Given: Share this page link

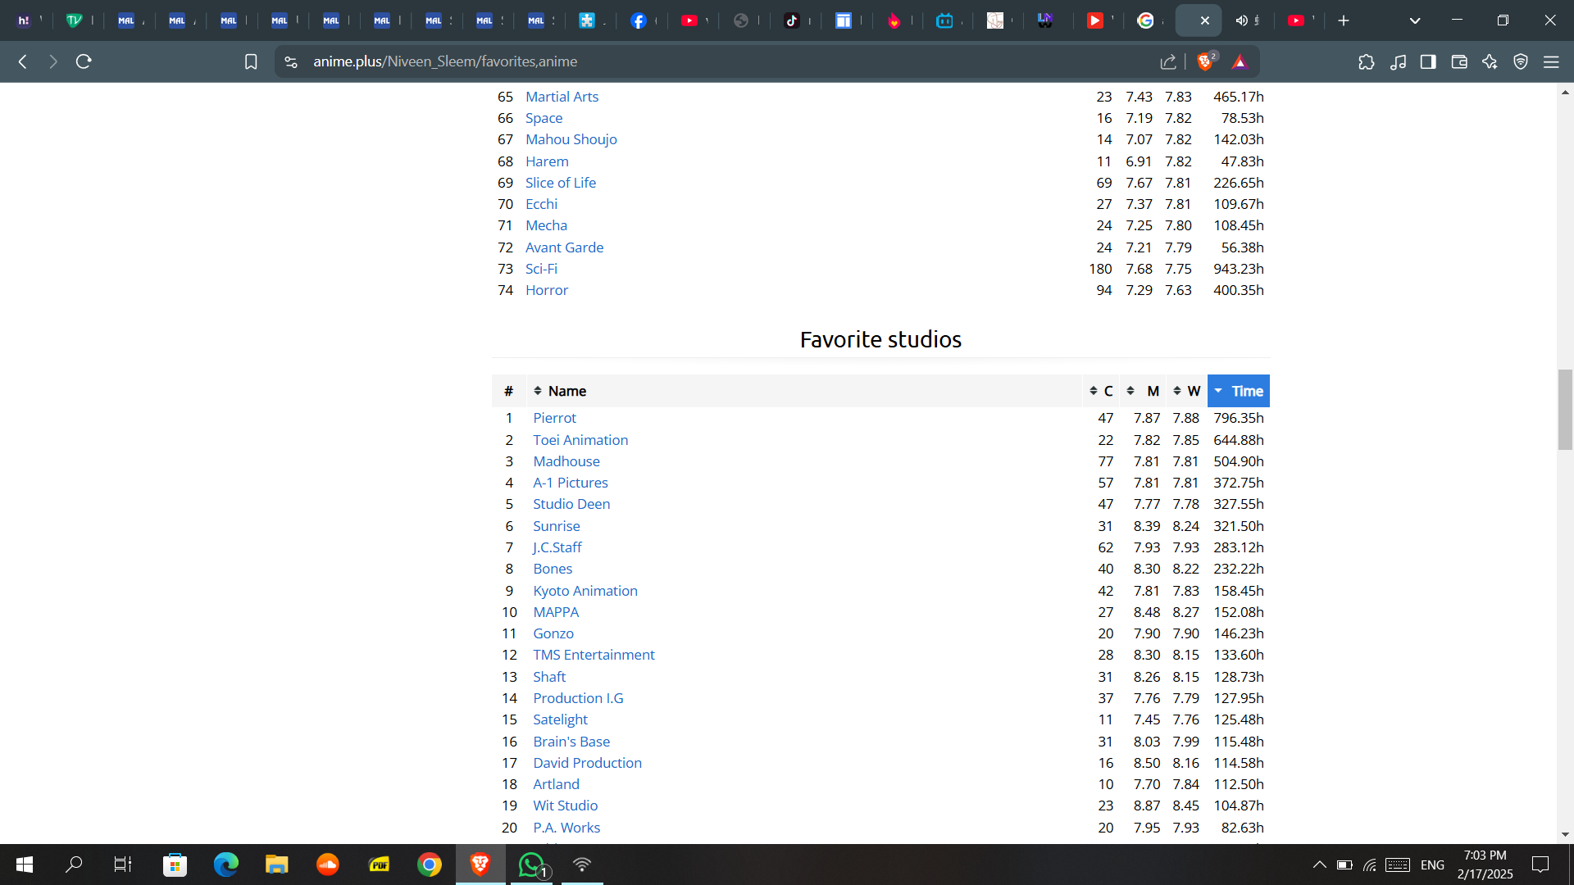Looking at the screenshot, I should tap(1168, 61).
